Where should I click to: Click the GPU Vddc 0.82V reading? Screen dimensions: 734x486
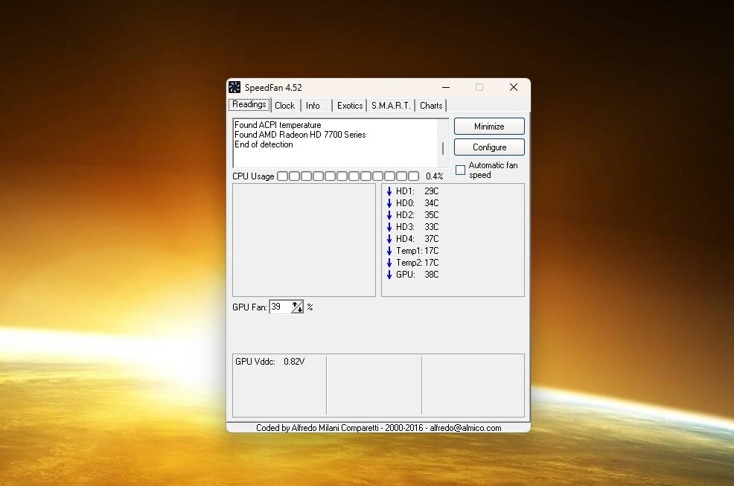(x=270, y=362)
